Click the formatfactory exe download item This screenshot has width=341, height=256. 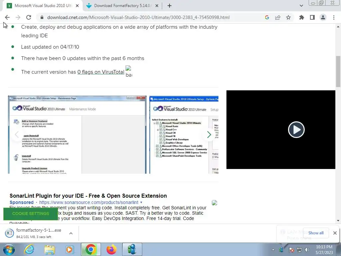[x=34, y=233]
